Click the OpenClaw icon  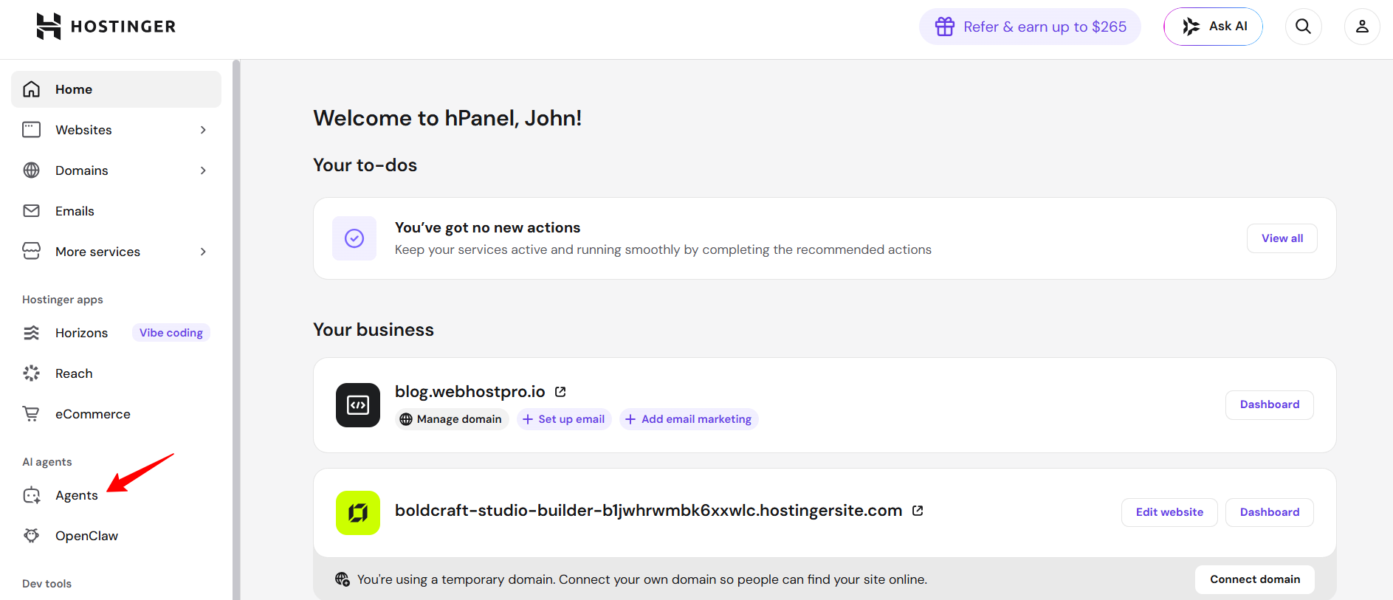click(32, 536)
